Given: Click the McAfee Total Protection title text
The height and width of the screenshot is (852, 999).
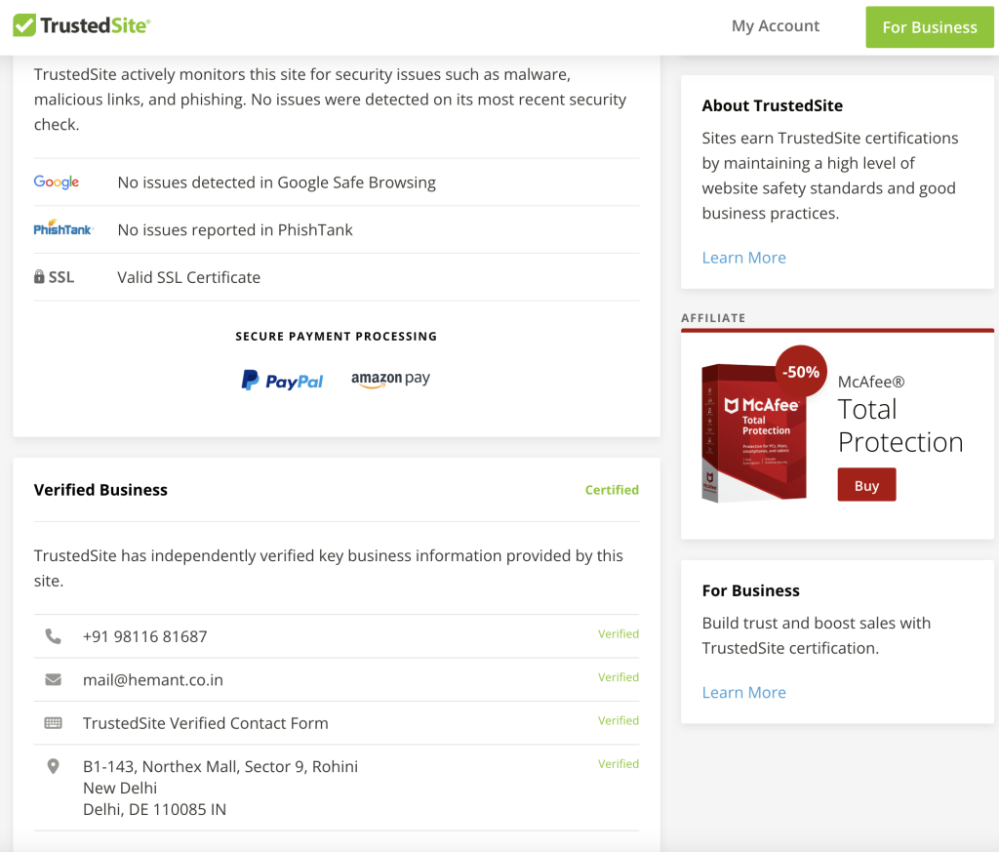Looking at the screenshot, I should point(900,426).
